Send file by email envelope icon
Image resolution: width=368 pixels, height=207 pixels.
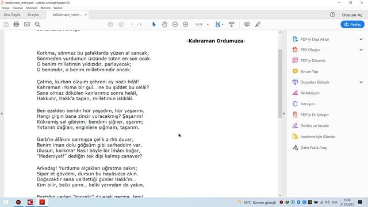(27, 24)
